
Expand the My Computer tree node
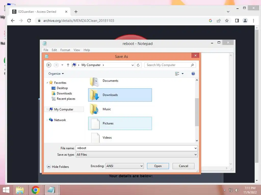47,109
